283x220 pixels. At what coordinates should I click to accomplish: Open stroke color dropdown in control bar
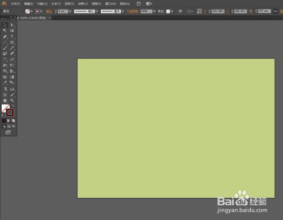coord(41,11)
